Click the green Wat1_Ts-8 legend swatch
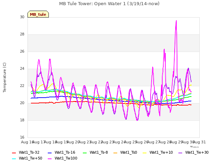 coord(85,153)
